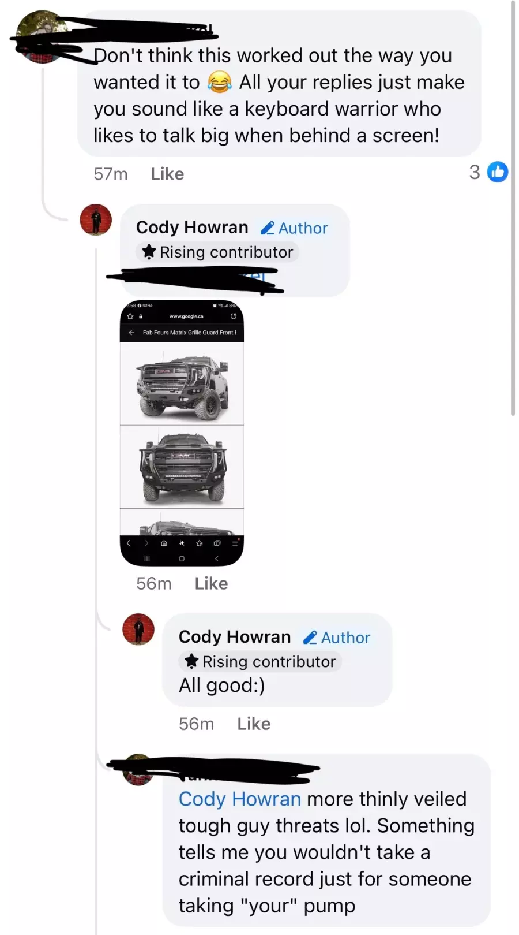Open Cody Howran's avatar on 'All good' reply
The height and width of the screenshot is (935, 519).
click(x=138, y=629)
